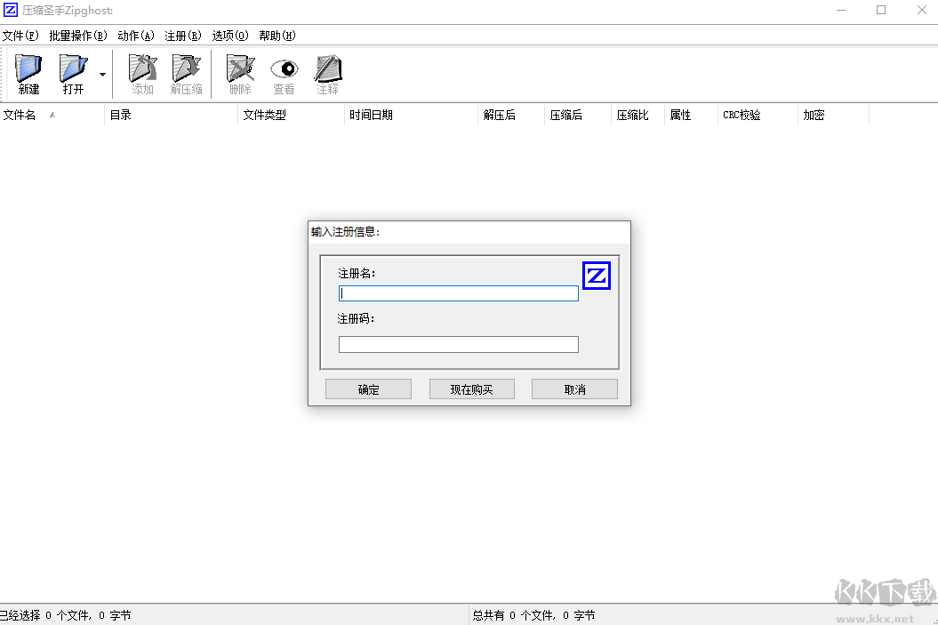Click the Zipghost logo in the dialog
Viewport: 938px width, 625px height.
point(597,275)
